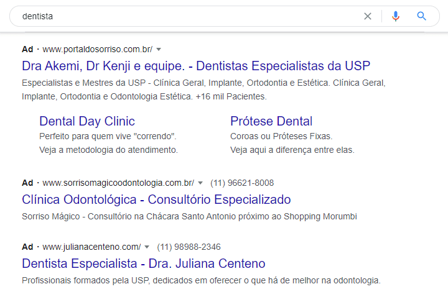448x302 pixels.
Task: Start voice search with the microphone icon
Action: (x=396, y=16)
